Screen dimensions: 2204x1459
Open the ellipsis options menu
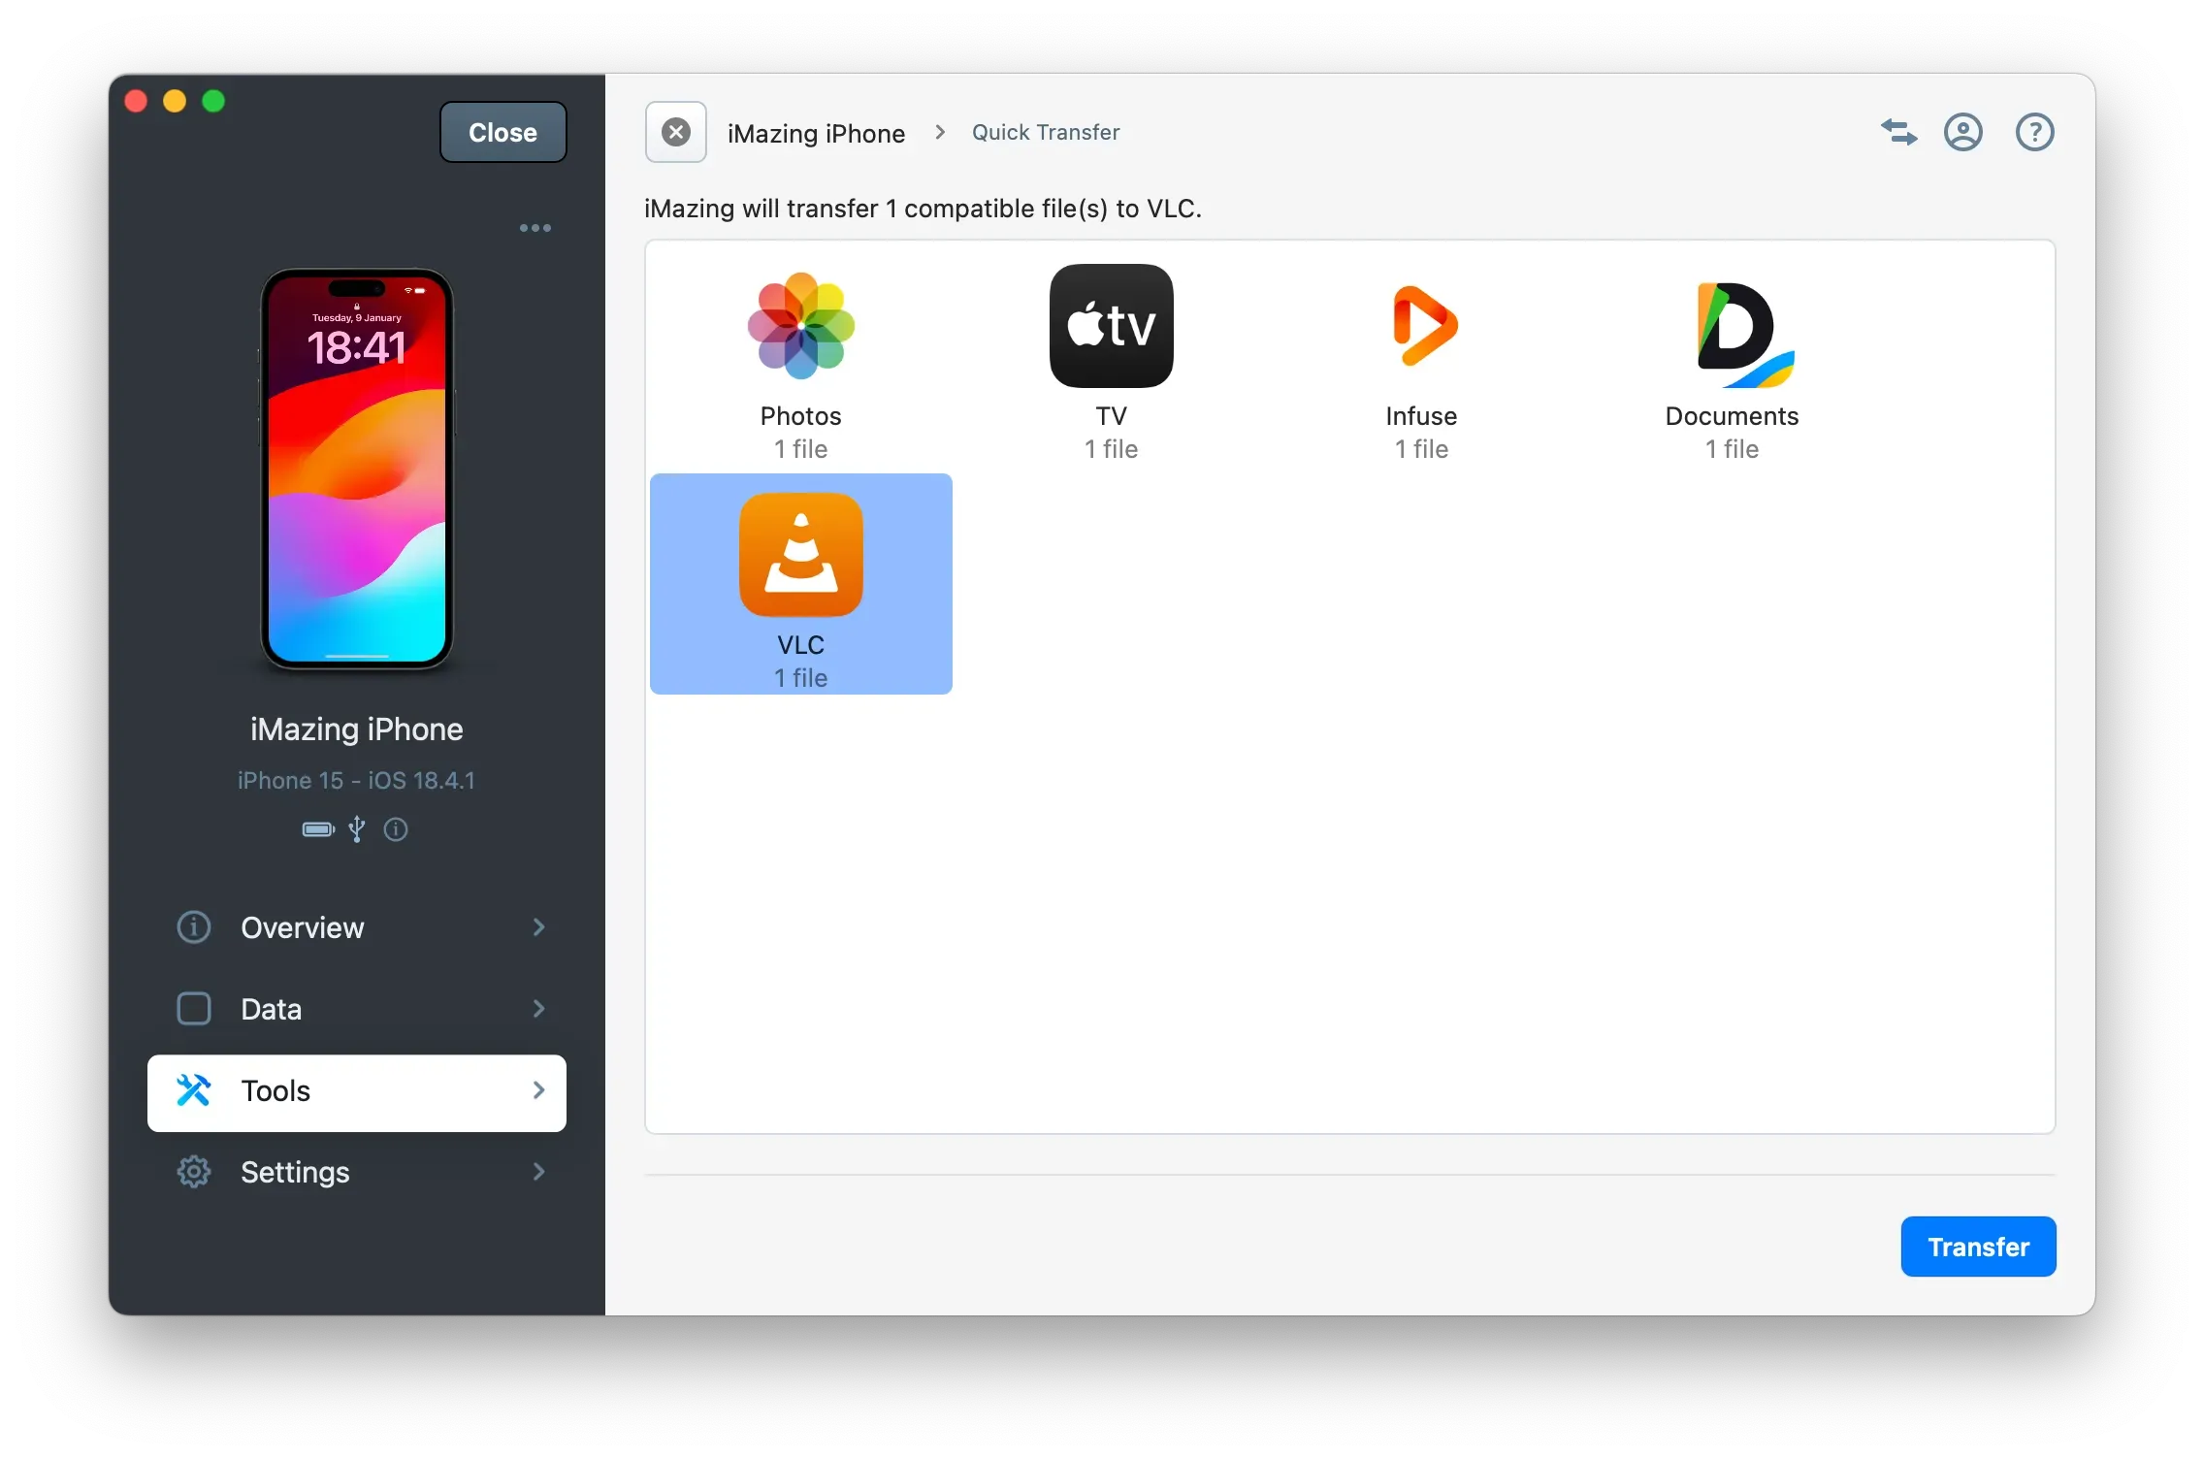coord(535,227)
